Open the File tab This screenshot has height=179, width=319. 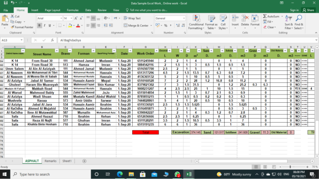(x=5, y=10)
